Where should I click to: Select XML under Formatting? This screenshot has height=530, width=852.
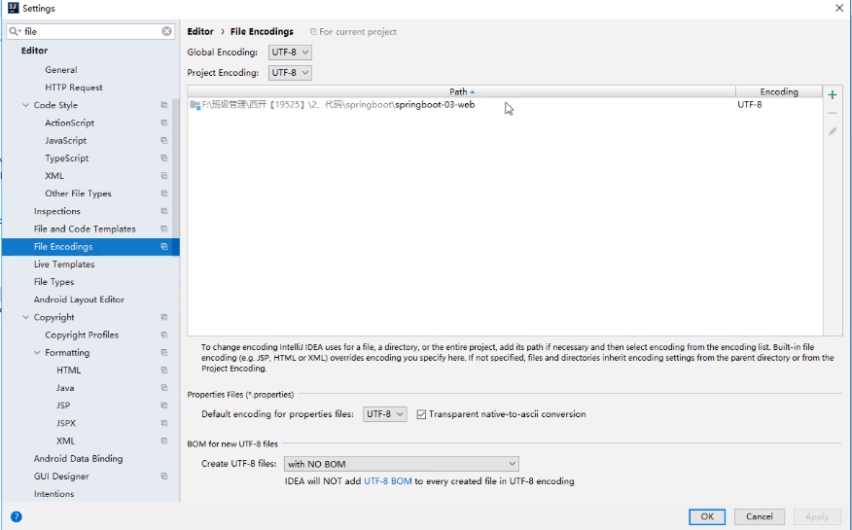pos(66,441)
